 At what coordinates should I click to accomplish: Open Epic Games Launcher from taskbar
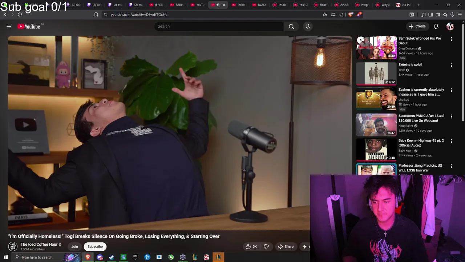tap(135, 257)
